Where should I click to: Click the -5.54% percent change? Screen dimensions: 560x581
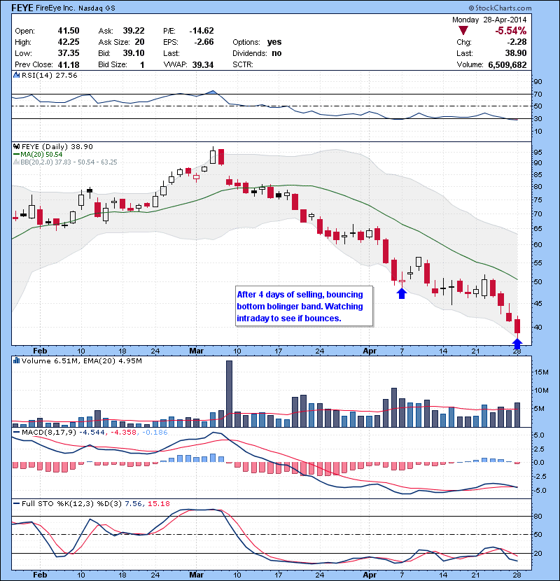pyautogui.click(x=511, y=30)
